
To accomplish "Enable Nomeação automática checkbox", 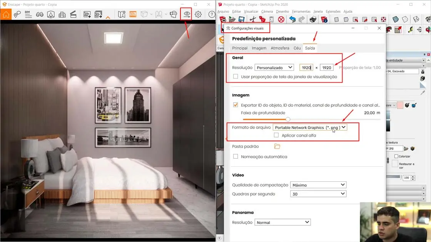I will pos(236,156).
